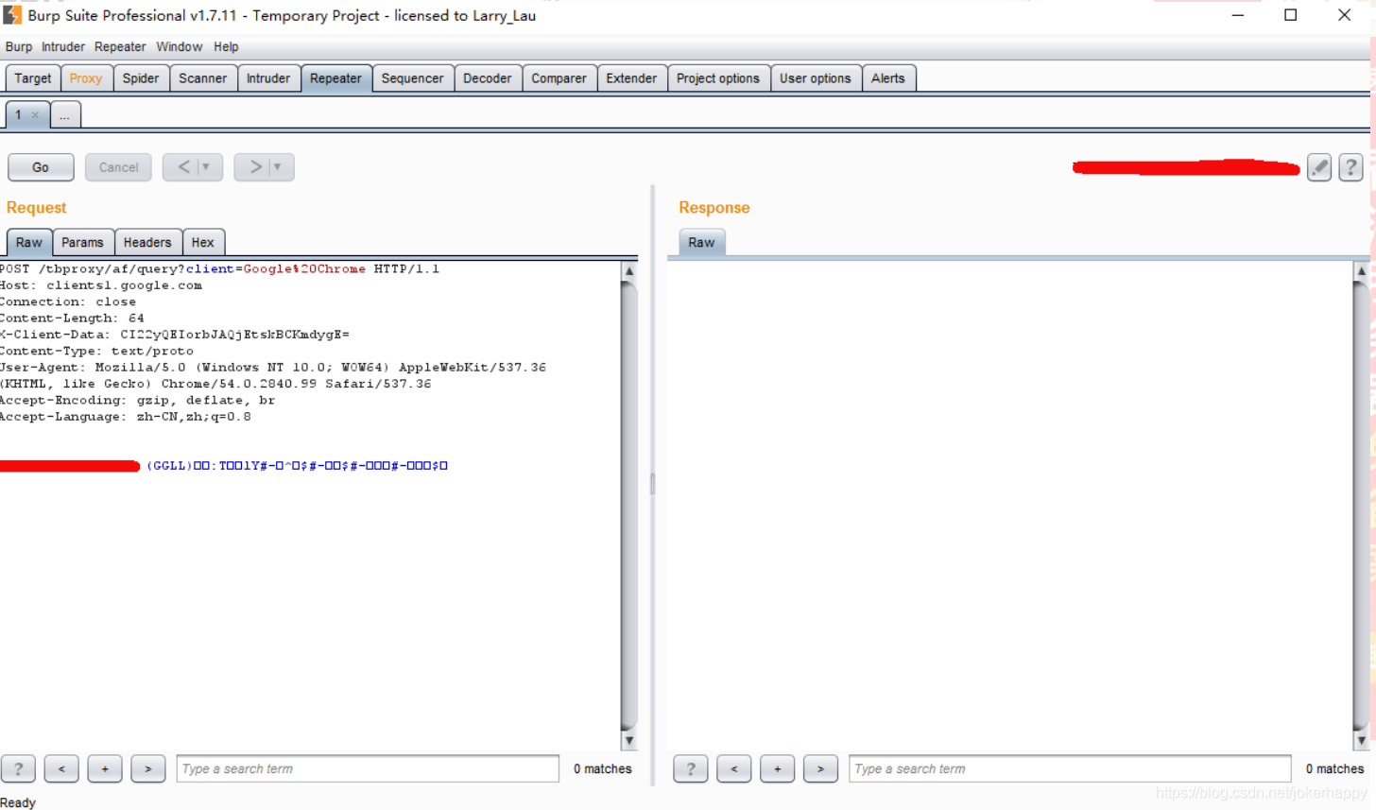Click the Go button to send request
The height and width of the screenshot is (810, 1376).
(41, 167)
